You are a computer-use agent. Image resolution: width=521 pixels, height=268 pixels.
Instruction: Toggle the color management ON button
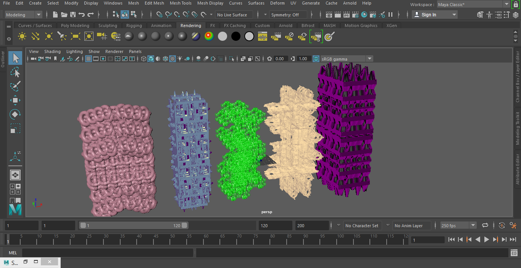pos(316,59)
